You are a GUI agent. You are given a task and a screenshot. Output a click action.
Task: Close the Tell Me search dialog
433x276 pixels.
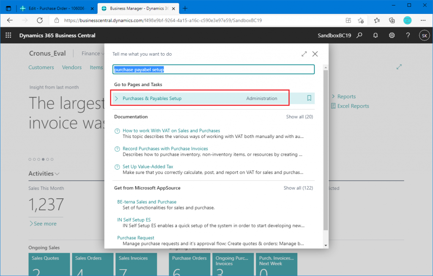(315, 54)
